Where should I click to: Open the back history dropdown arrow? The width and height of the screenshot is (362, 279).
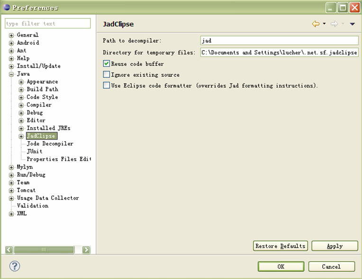tap(324, 24)
